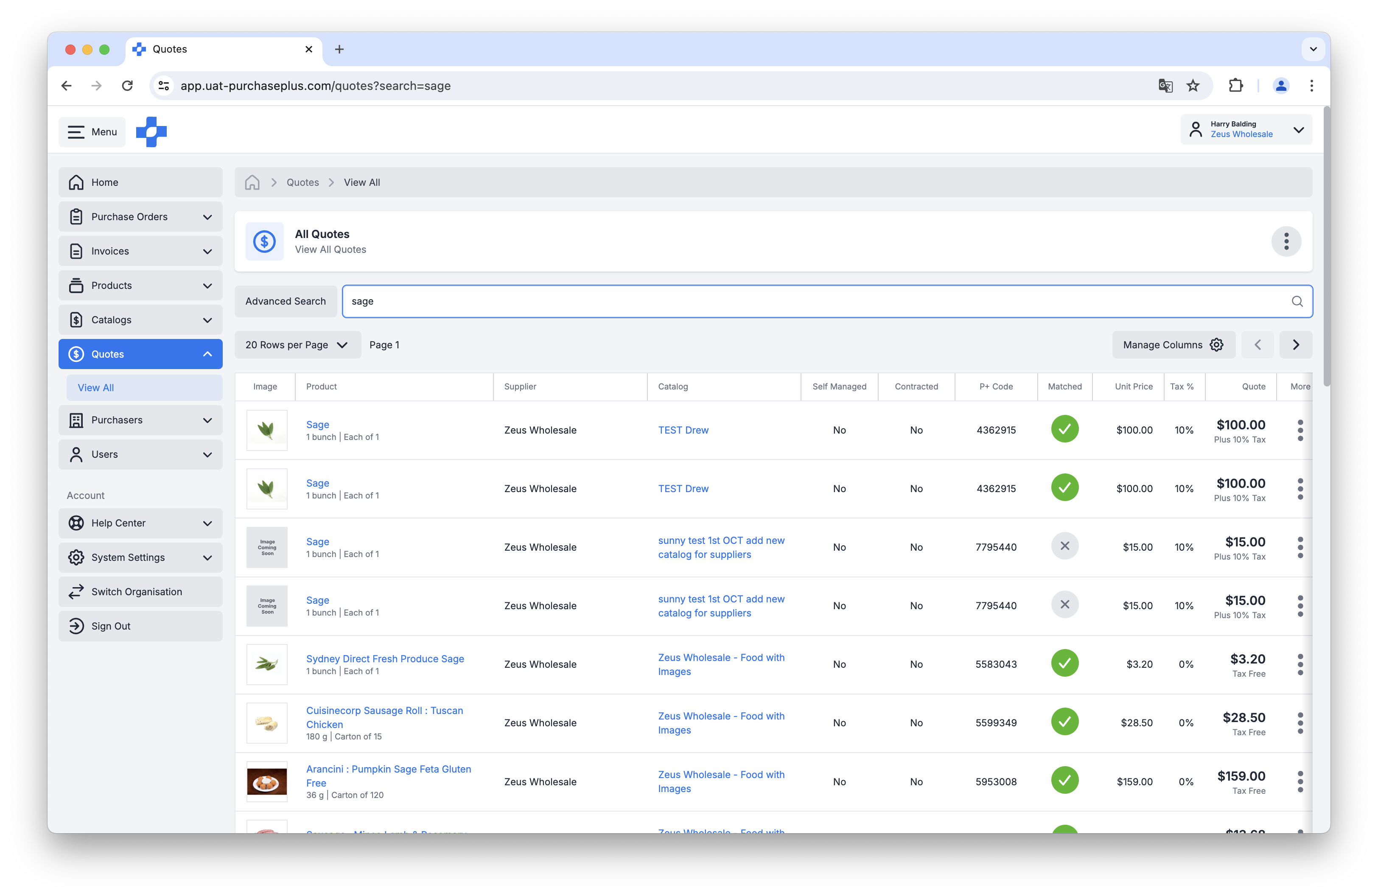Open the hamburger Menu button
This screenshot has height=896, width=1378.
92,132
